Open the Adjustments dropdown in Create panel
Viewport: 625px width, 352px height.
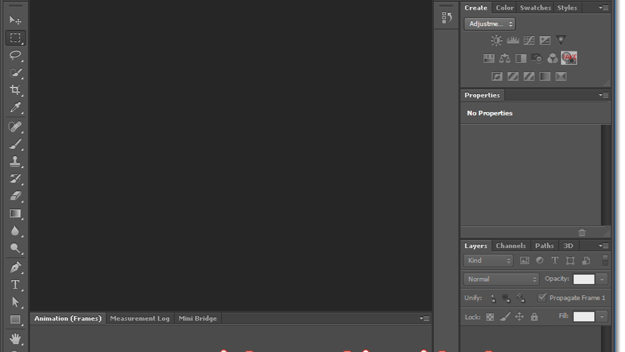[490, 24]
